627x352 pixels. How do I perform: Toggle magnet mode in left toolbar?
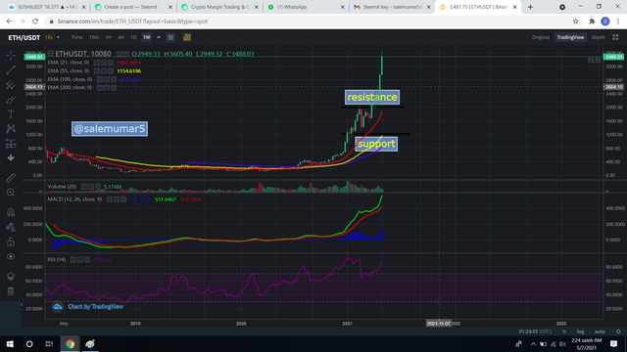coord(11,212)
